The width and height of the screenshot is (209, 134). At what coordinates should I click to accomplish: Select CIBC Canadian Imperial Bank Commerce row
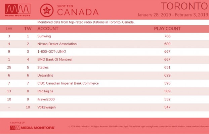tap(104, 83)
